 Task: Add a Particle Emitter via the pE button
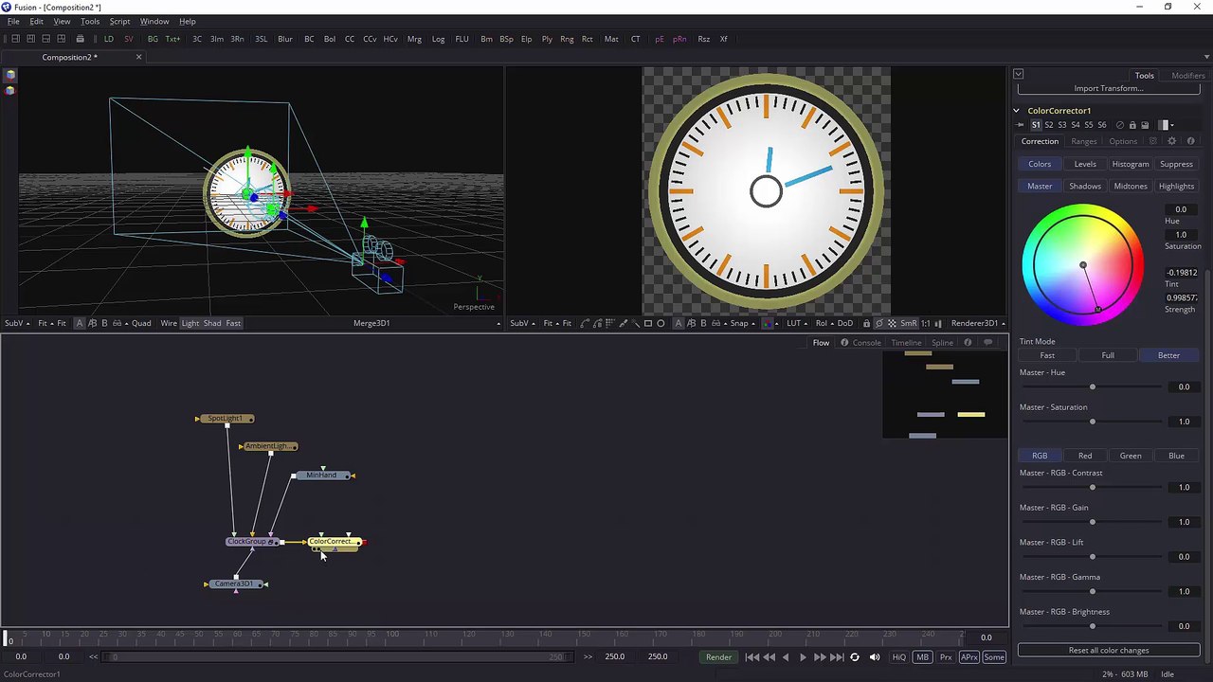(x=660, y=39)
